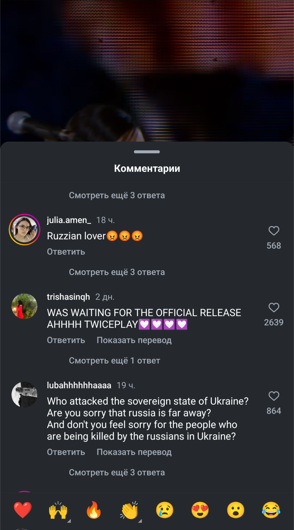This screenshot has height=530, width=294.
Task: Send the laughing tears emoji
Action: pyautogui.click(x=271, y=510)
